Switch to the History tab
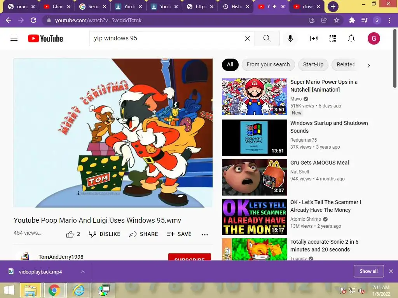Image resolution: width=398 pixels, height=298 pixels. click(x=236, y=7)
